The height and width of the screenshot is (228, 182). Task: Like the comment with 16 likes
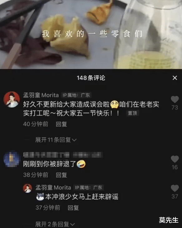click(175, 159)
